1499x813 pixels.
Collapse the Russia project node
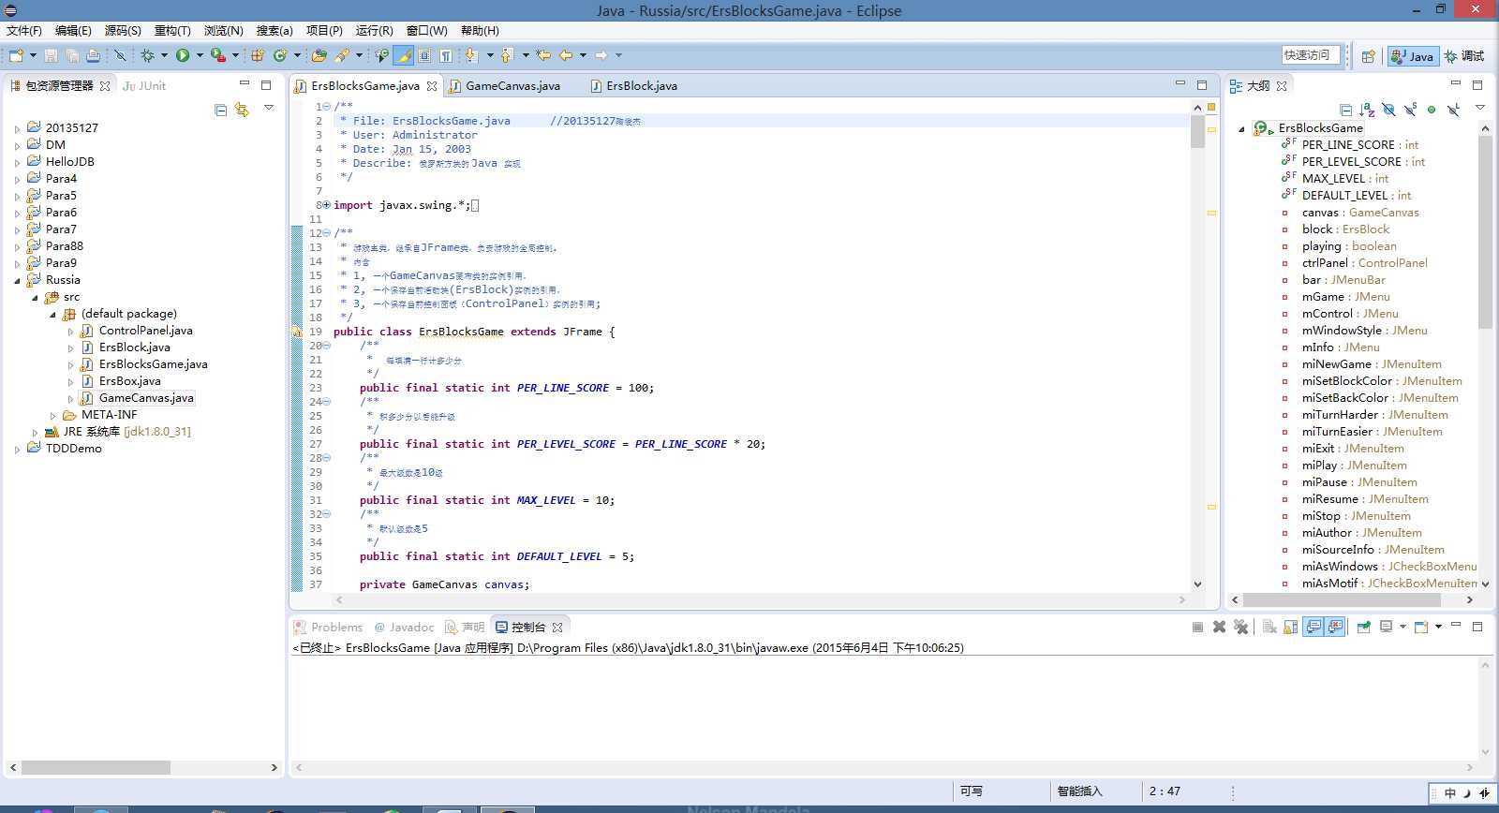click(17, 281)
